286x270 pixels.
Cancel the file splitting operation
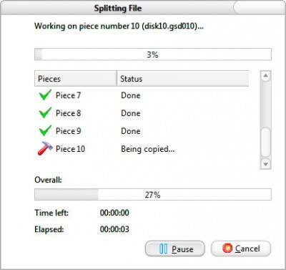tap(241, 249)
